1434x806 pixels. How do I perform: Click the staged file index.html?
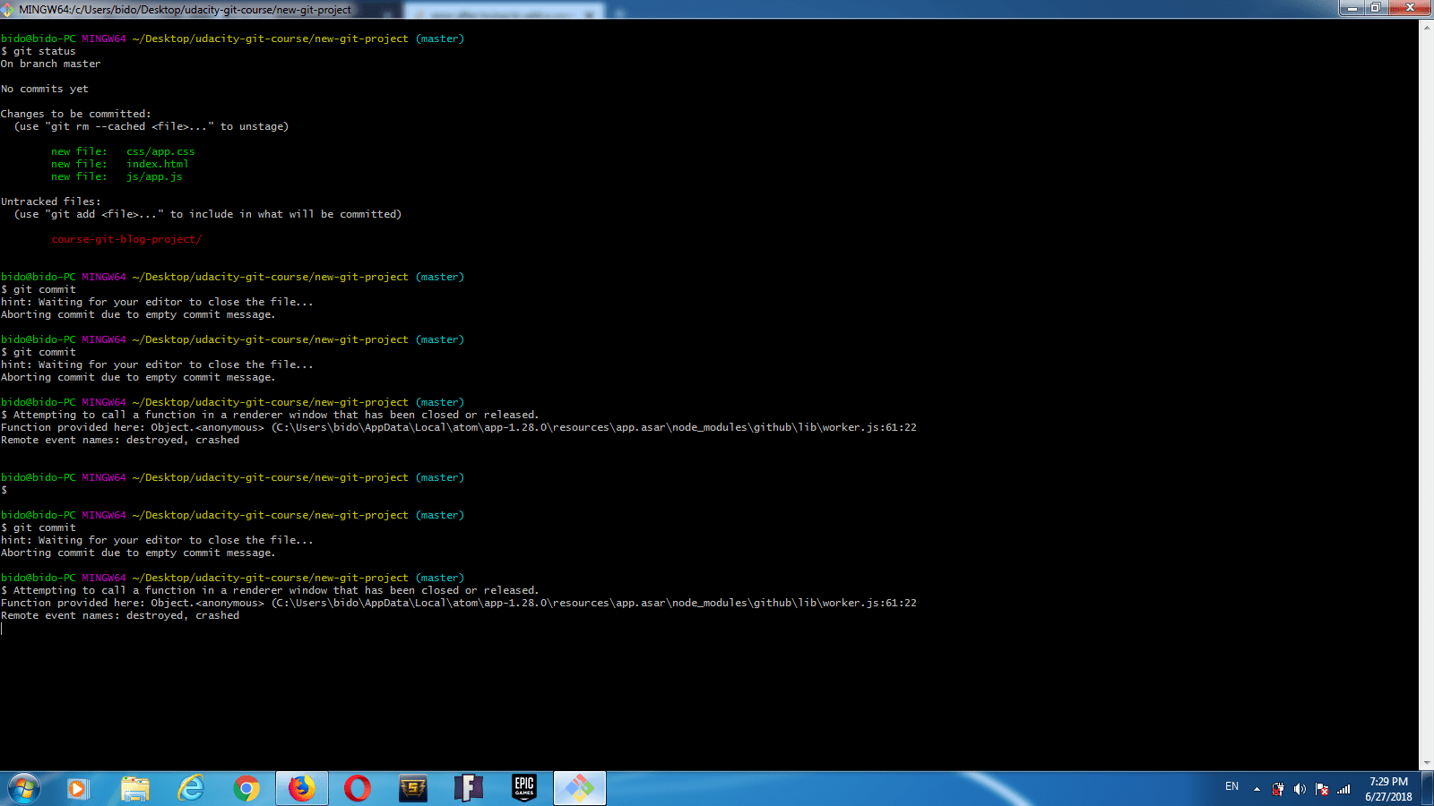pos(158,165)
